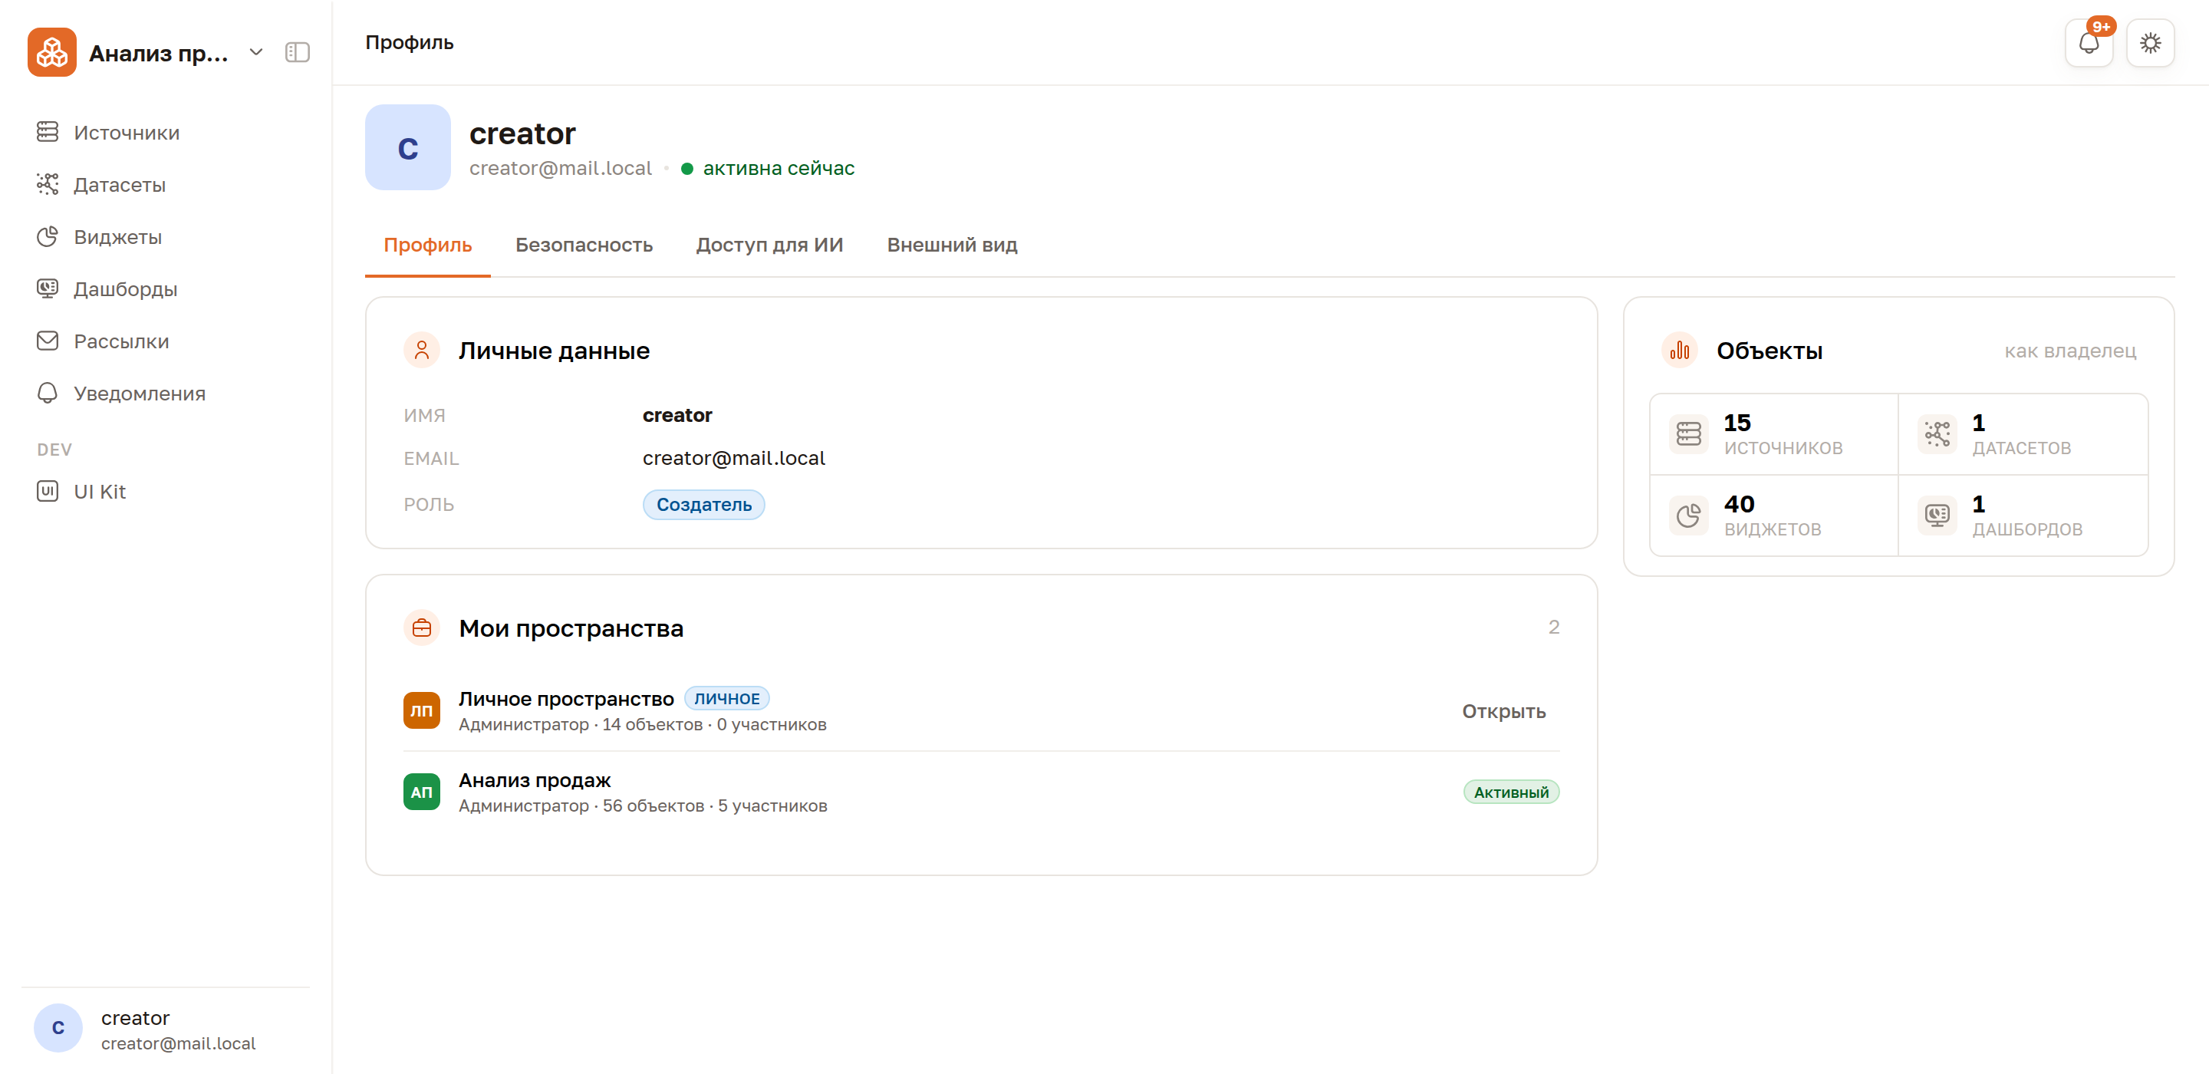2209x1074 pixels.
Task: Expand the workspace switcher chevron
Action: pos(255,52)
